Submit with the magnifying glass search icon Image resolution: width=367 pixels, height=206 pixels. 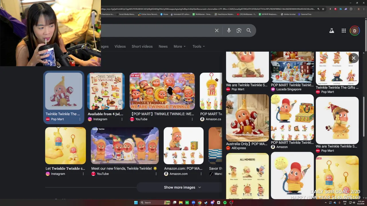pyautogui.click(x=249, y=30)
